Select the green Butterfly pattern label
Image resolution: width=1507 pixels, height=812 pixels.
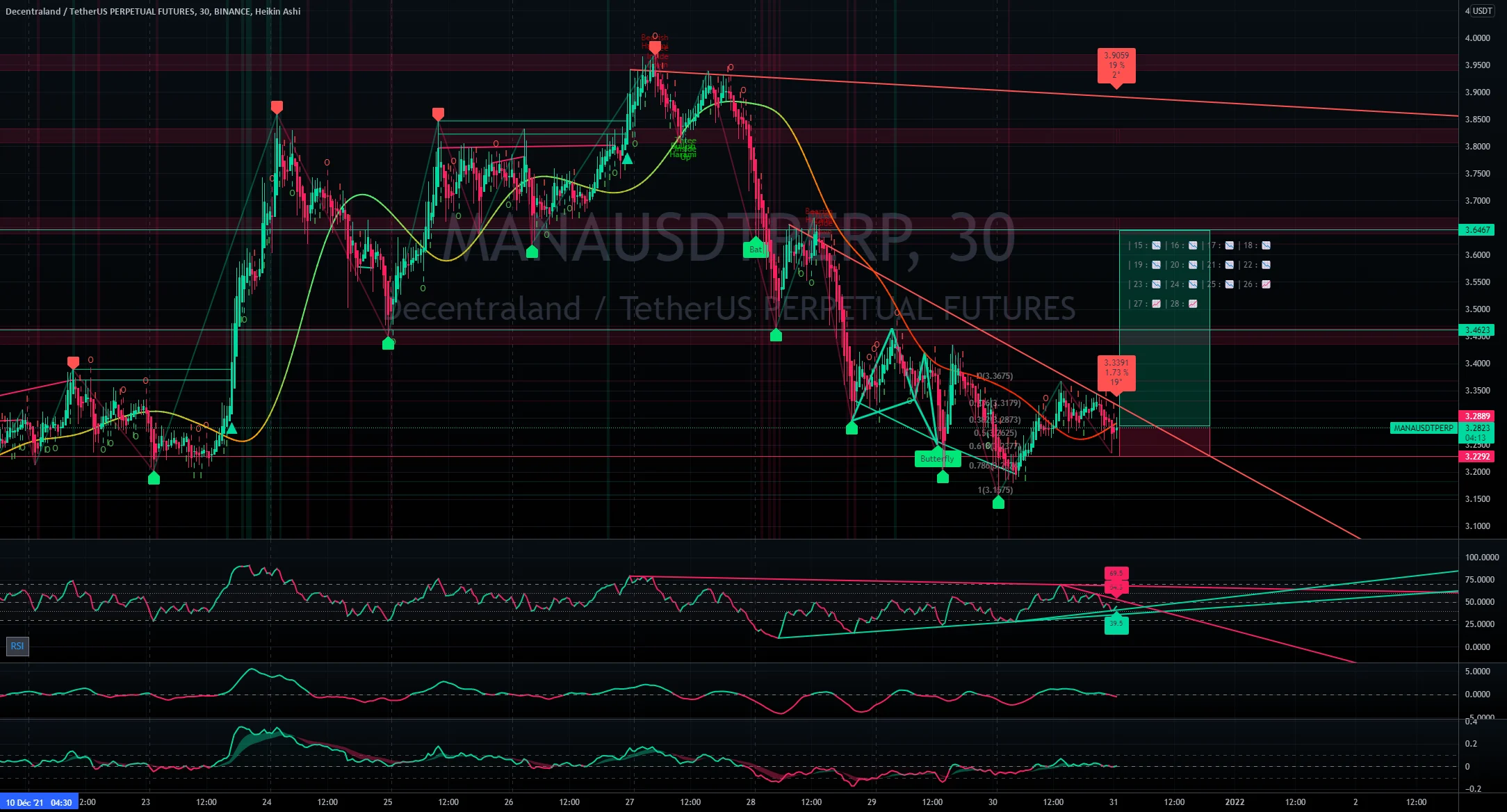[x=938, y=459]
